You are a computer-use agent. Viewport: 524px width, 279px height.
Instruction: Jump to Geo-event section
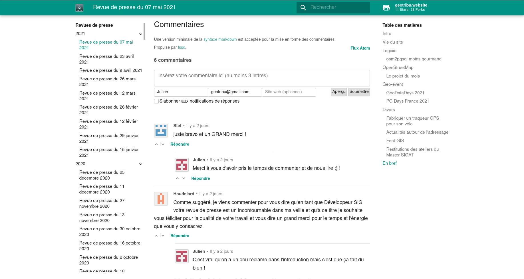coord(393,84)
